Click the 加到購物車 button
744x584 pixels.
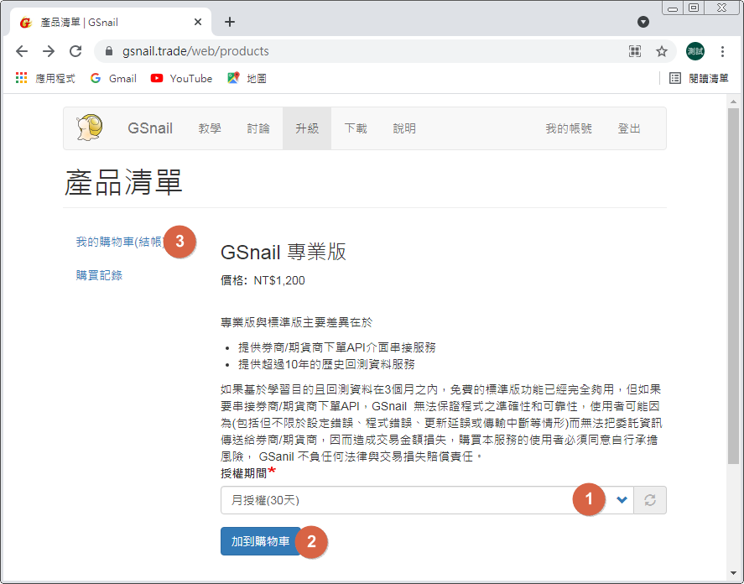point(261,541)
